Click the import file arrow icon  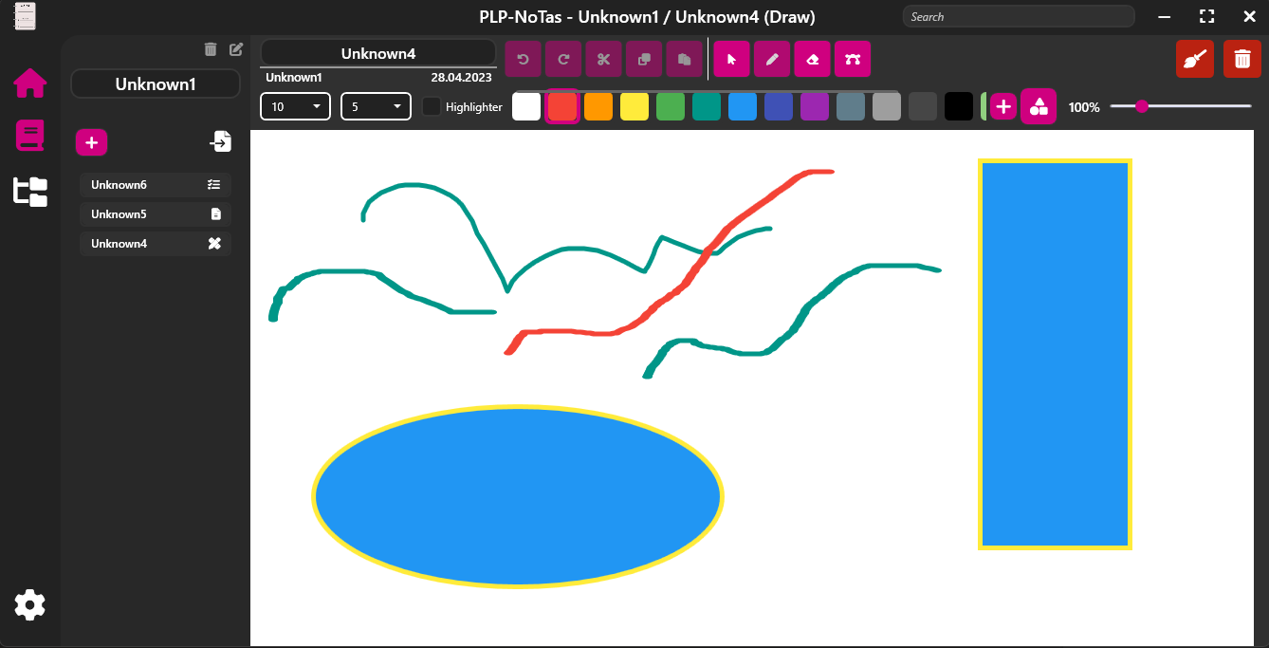[x=220, y=142]
